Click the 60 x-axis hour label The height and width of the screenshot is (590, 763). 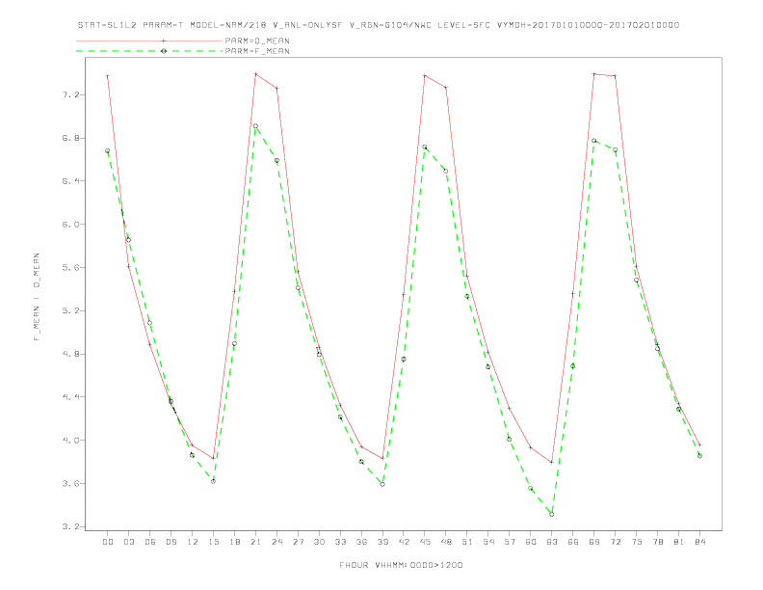tap(531, 542)
